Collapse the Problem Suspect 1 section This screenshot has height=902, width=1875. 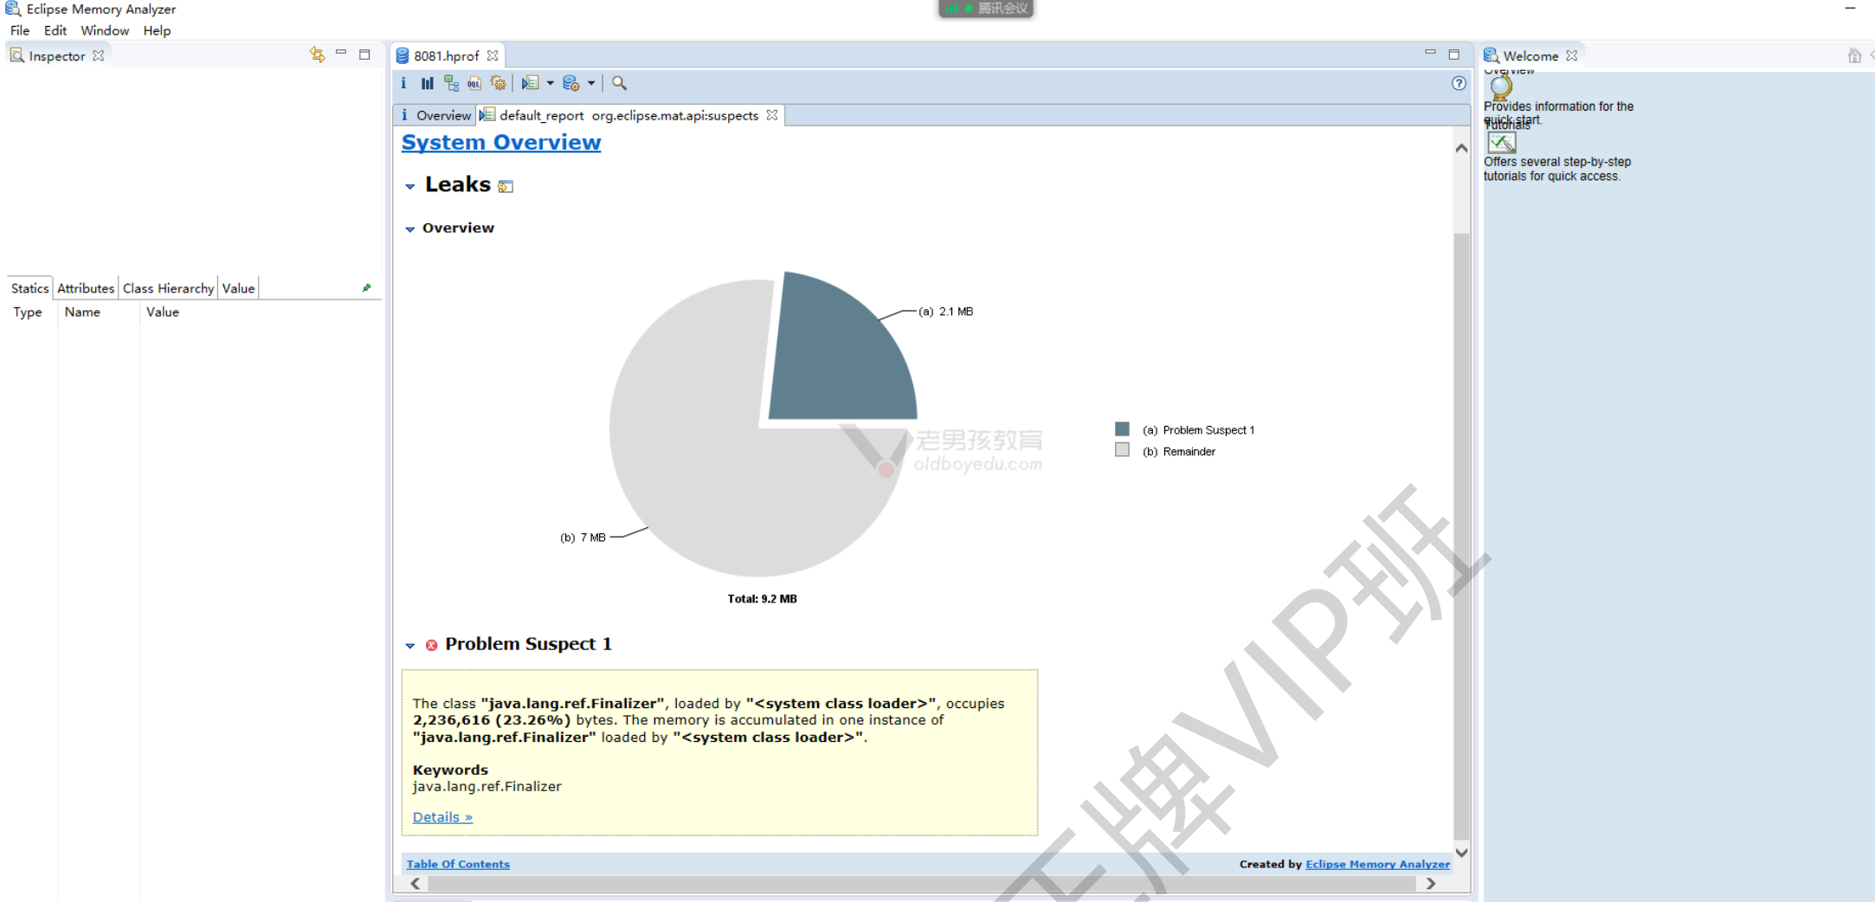410,646
